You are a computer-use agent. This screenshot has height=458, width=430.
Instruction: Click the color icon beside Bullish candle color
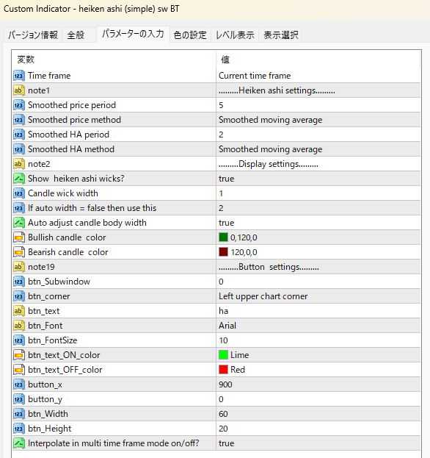point(19,237)
